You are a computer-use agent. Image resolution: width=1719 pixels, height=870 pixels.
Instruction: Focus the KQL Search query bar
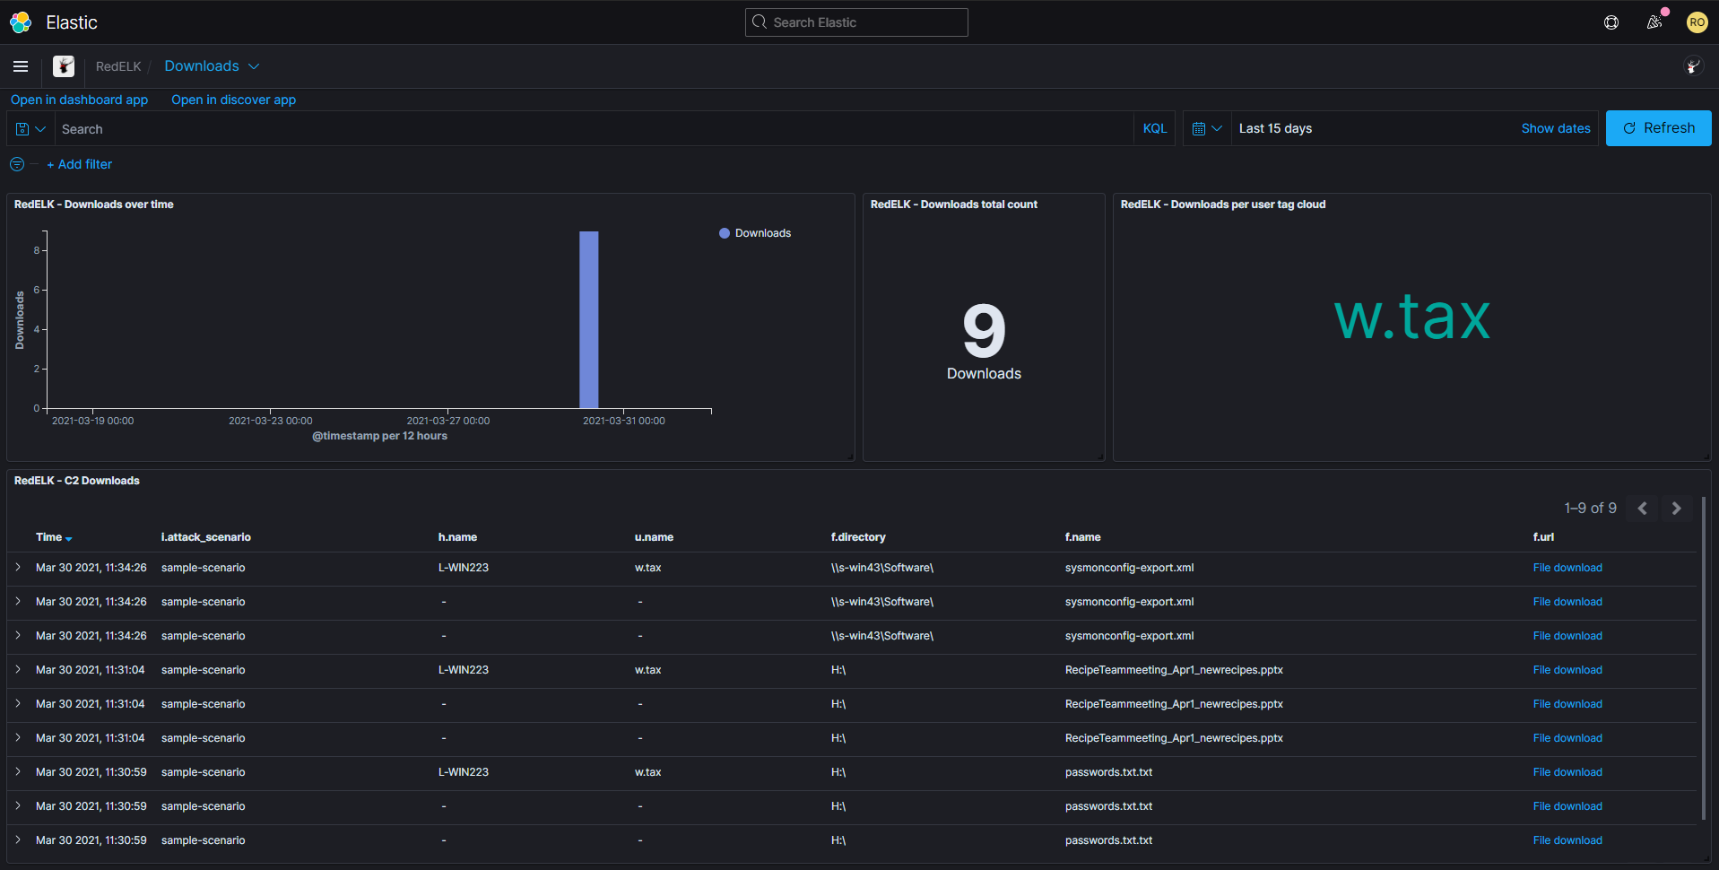coord(594,129)
